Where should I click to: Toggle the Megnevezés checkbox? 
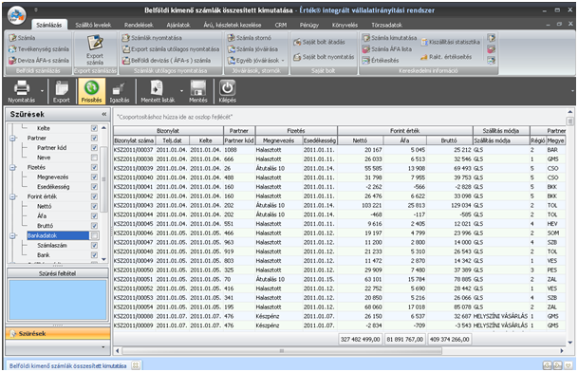tap(94, 177)
